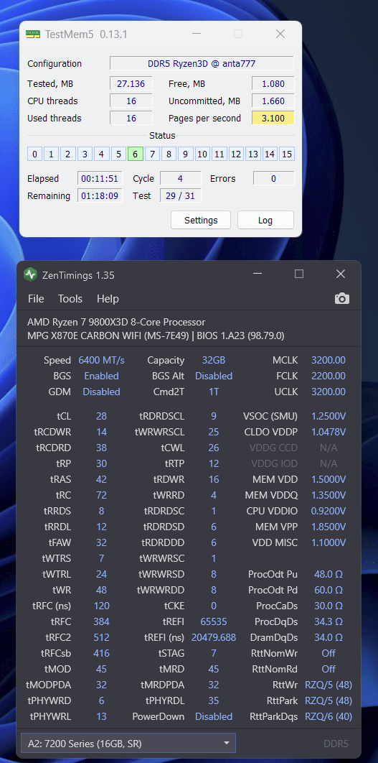Click the MPG X870E CARBON WIFI BIOS line
This screenshot has width=378, height=763.
click(x=156, y=336)
